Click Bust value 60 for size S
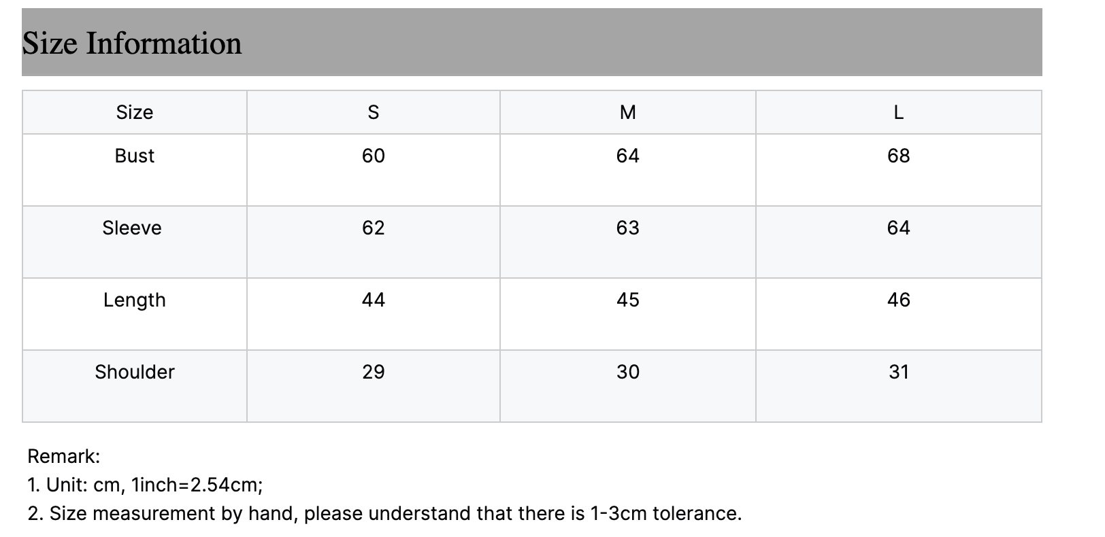 (374, 156)
